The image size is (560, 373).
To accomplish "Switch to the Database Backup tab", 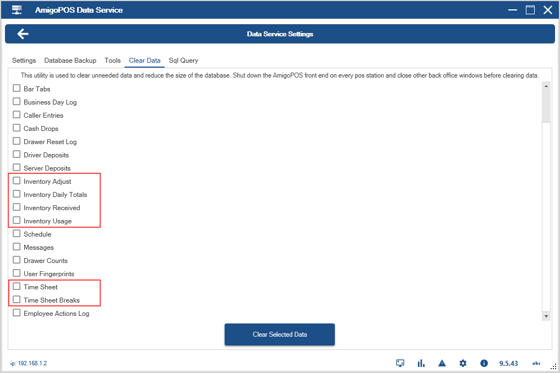I will click(x=70, y=61).
